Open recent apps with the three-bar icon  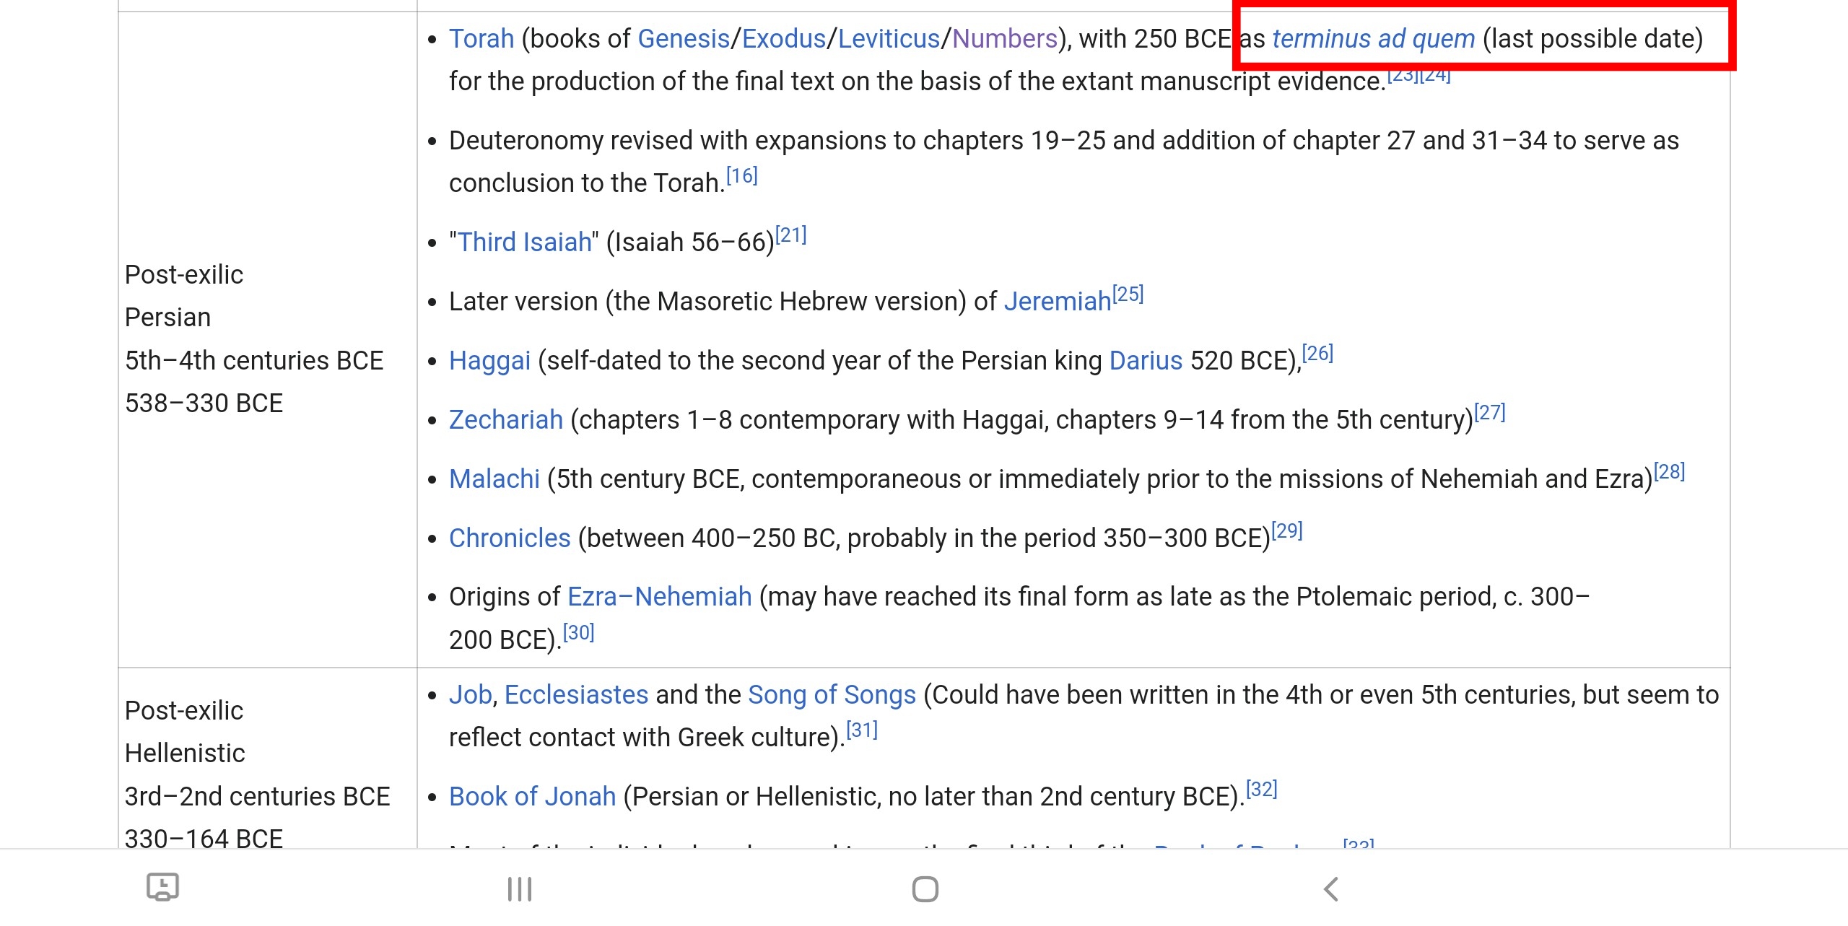coord(520,888)
